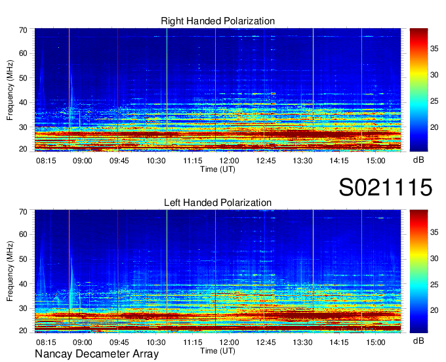
Task: Click "20" on the Right Handed colorbar scale
Action: [434, 127]
